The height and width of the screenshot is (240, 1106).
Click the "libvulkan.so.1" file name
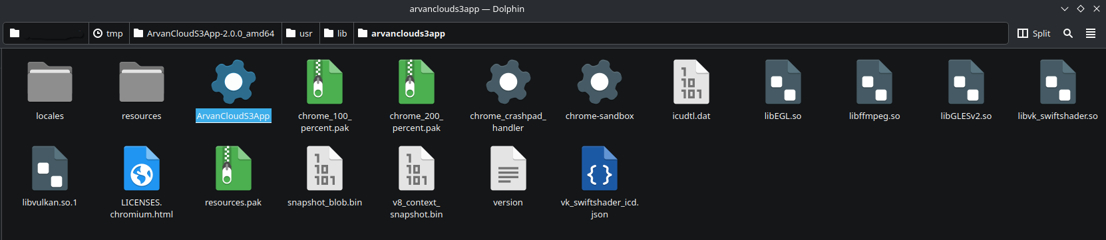click(50, 202)
